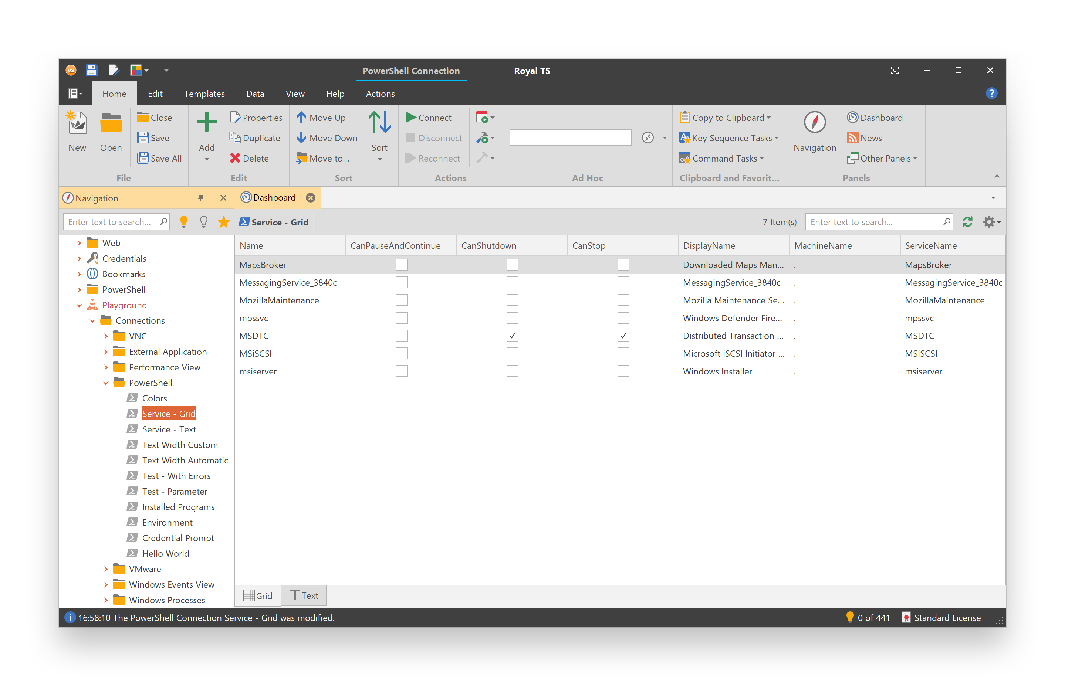Switch to the Text view tab
The width and height of the screenshot is (1065, 686).
click(304, 595)
